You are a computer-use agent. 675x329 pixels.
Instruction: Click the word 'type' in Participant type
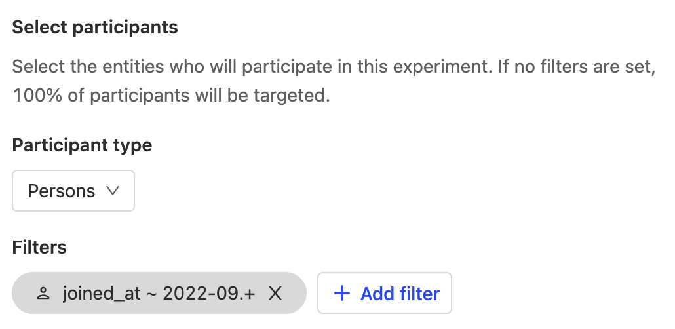click(x=133, y=145)
